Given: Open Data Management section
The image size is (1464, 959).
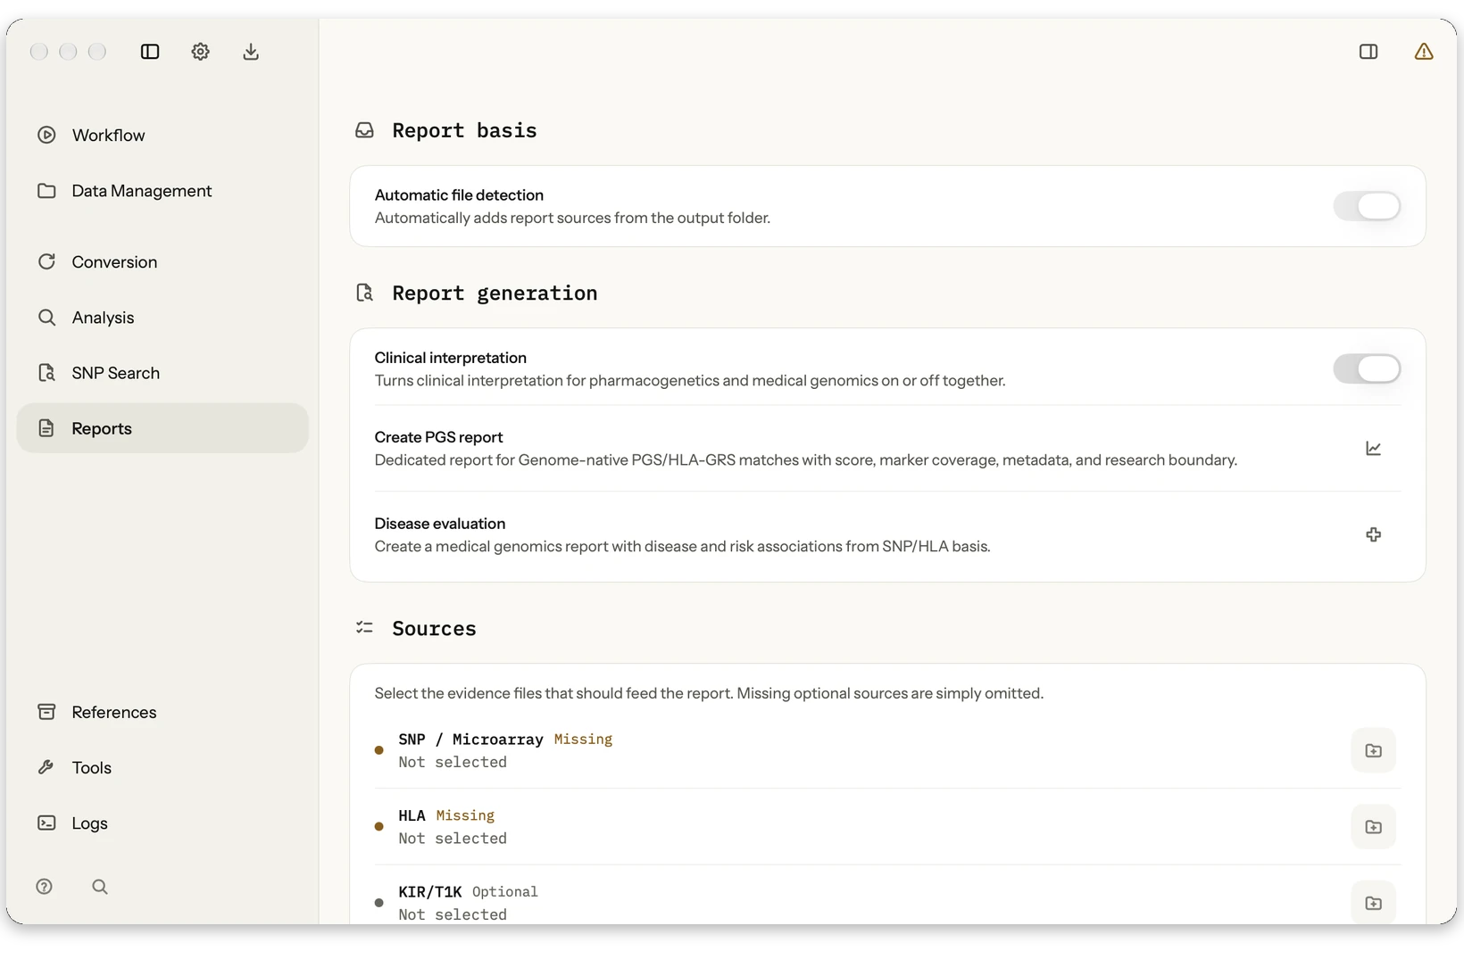Looking at the screenshot, I should coord(162,191).
